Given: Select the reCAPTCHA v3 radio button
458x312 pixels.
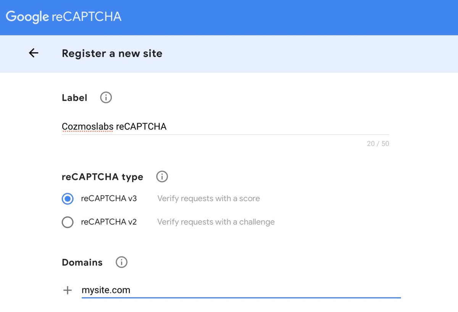Looking at the screenshot, I should 68,199.
